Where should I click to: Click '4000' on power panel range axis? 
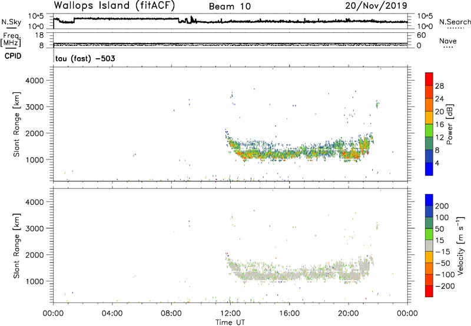click(35, 81)
